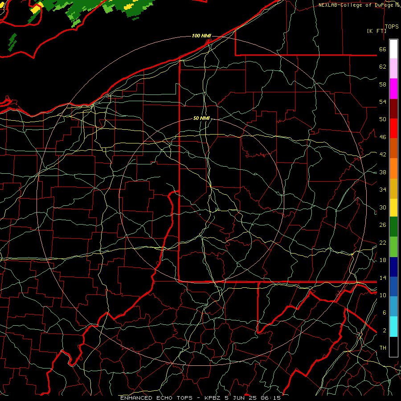Screen dimensions: 401x401
Task: Click the gold swatch beside 34
Action: (393, 188)
